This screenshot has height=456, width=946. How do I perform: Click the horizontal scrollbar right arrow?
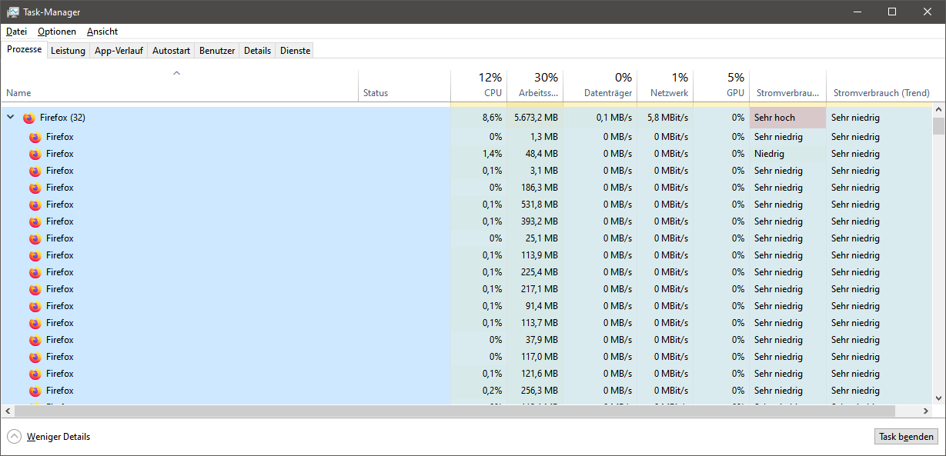pos(926,411)
